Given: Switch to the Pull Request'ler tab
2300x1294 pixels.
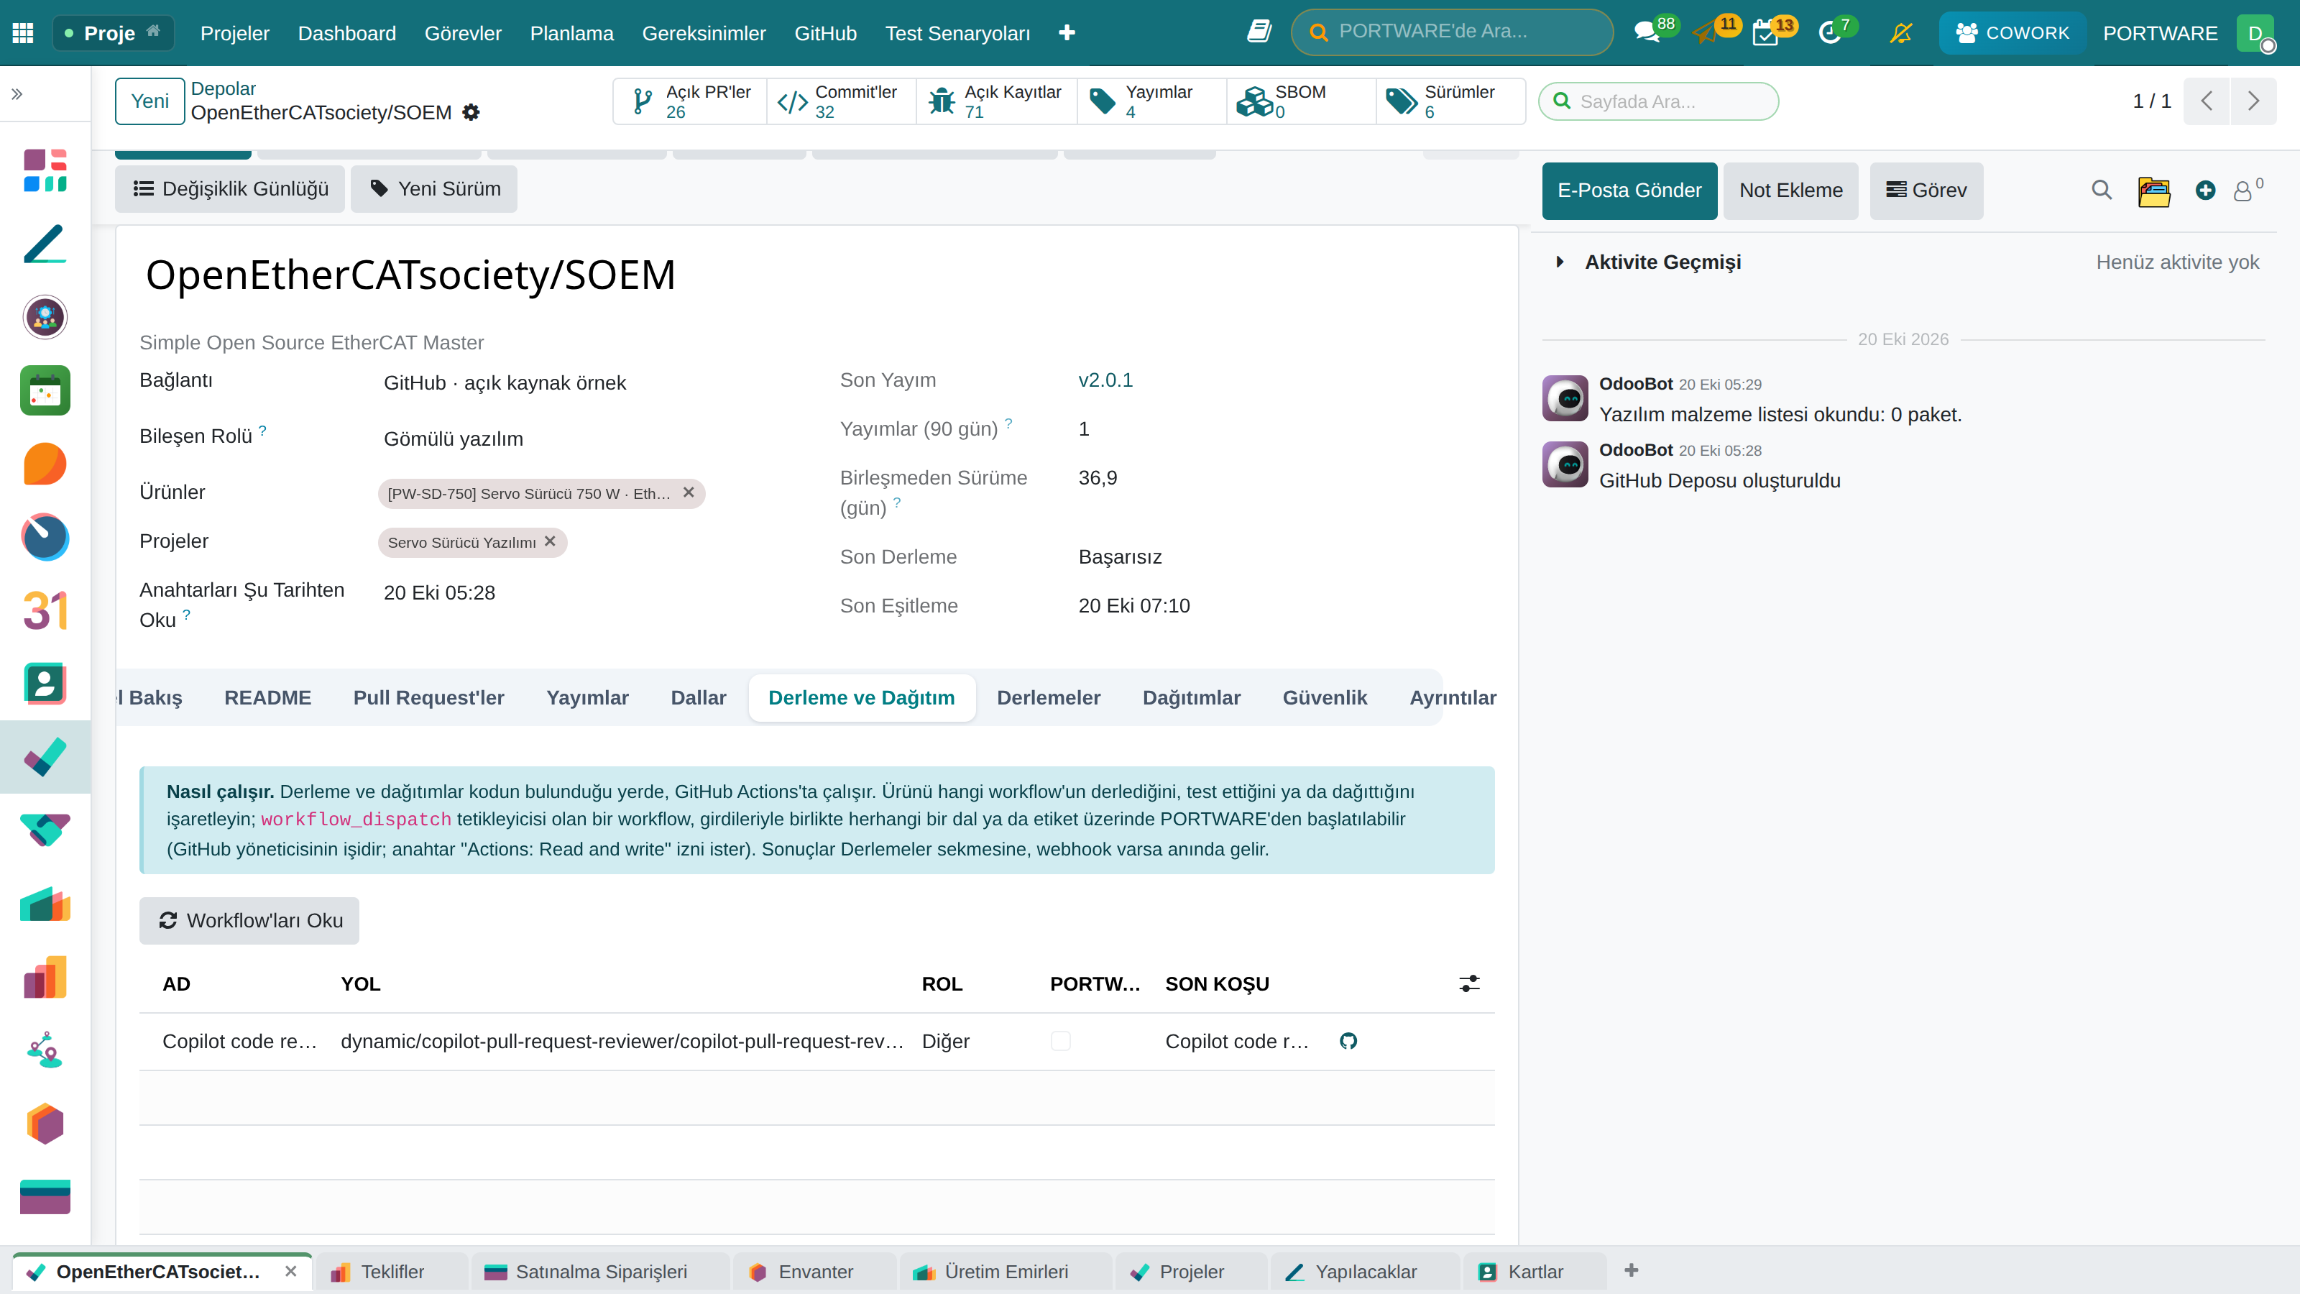Looking at the screenshot, I should point(428,697).
